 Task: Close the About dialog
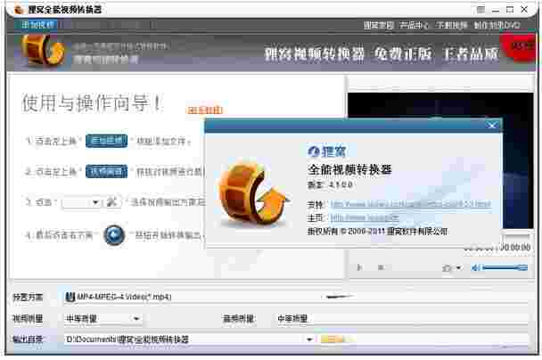[492, 125]
